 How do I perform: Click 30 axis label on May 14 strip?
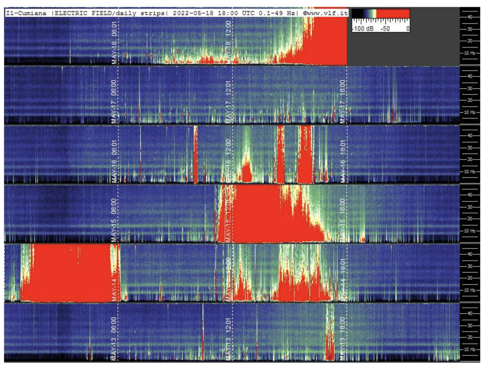pos(470,266)
